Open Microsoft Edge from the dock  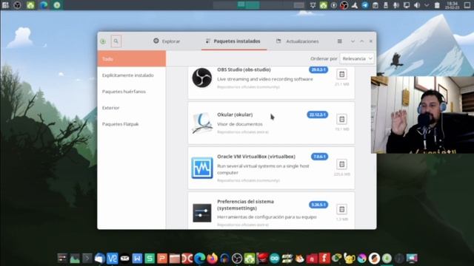point(199,258)
